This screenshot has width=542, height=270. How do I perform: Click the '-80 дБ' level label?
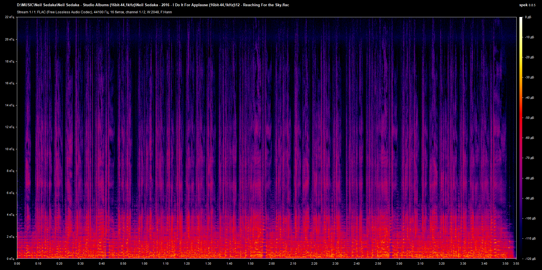click(x=529, y=178)
